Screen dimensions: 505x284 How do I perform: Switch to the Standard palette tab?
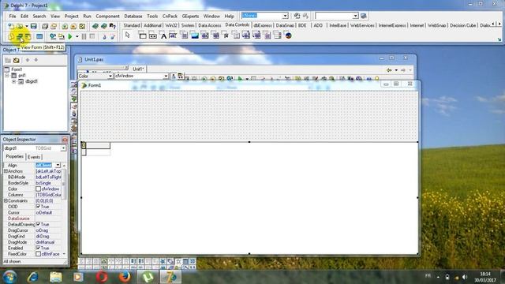click(x=132, y=25)
